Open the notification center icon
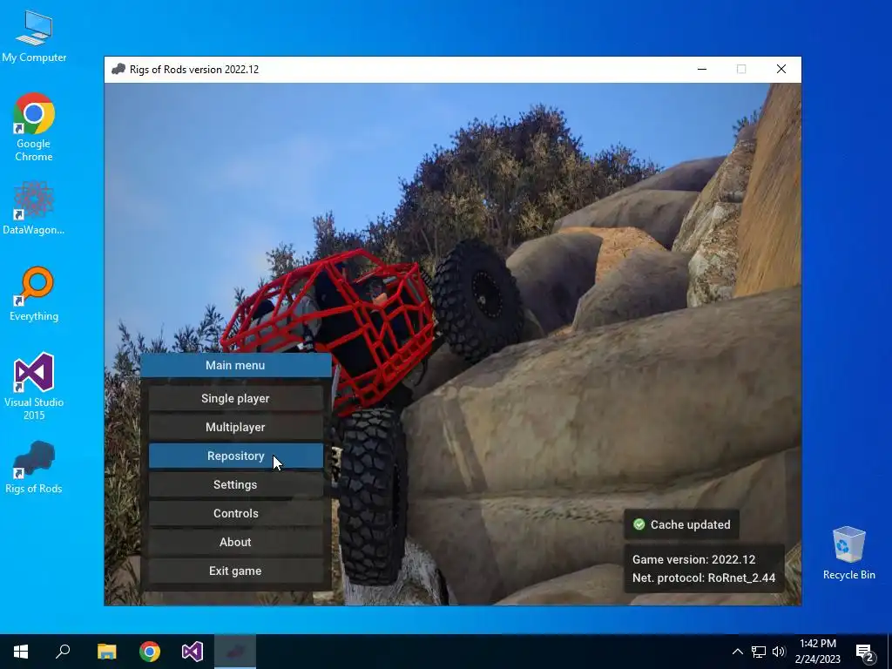892x669 pixels. [x=865, y=652]
